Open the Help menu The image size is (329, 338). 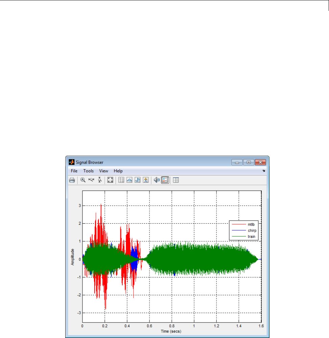click(x=118, y=171)
